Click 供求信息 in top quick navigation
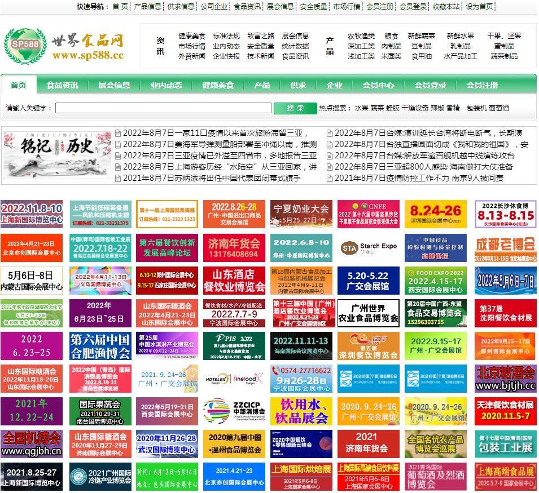539x493 pixels. 181,7
